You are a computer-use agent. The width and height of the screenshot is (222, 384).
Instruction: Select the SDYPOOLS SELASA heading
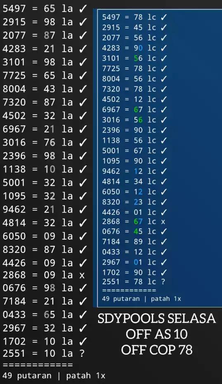156,319
